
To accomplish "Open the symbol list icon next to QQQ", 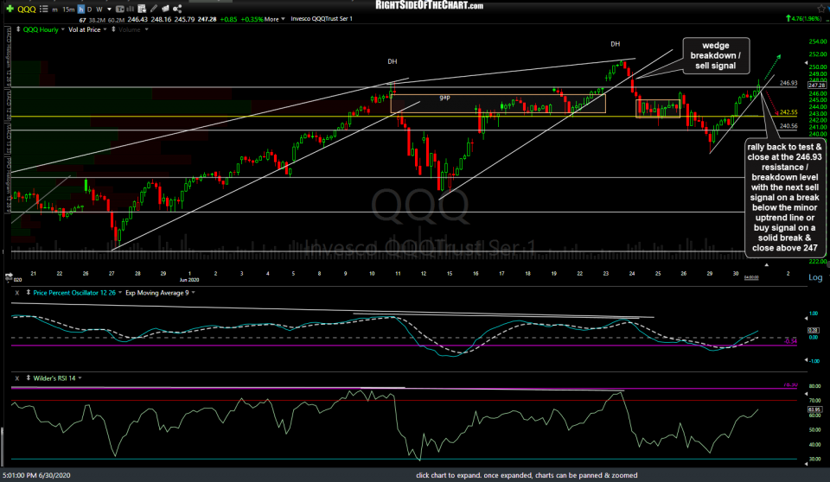I will click(44, 9).
